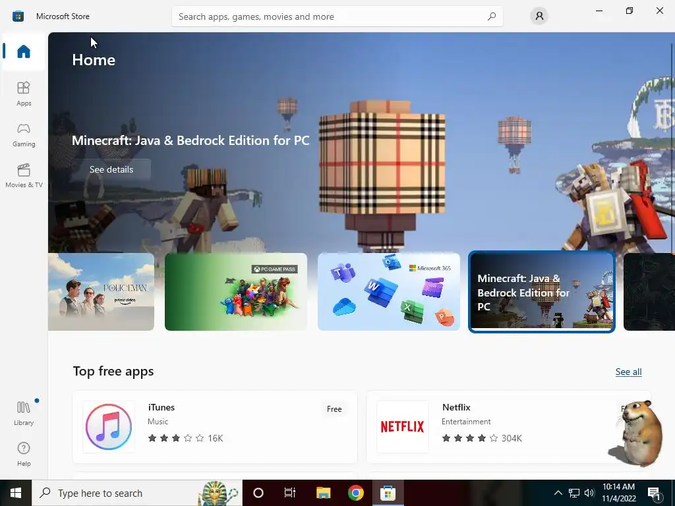
Task: Open Windows Start menu
Action: 16,493
